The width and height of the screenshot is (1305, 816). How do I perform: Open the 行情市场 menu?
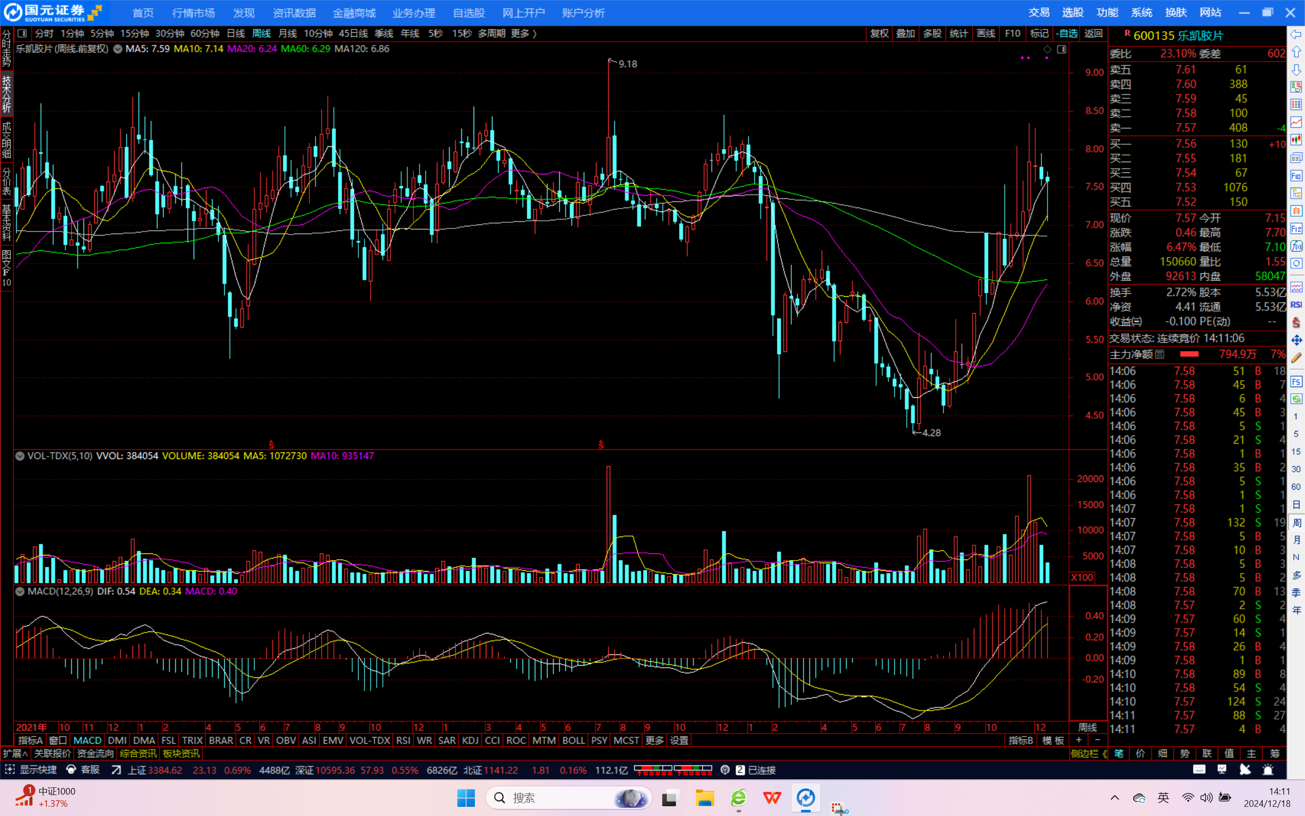193,13
